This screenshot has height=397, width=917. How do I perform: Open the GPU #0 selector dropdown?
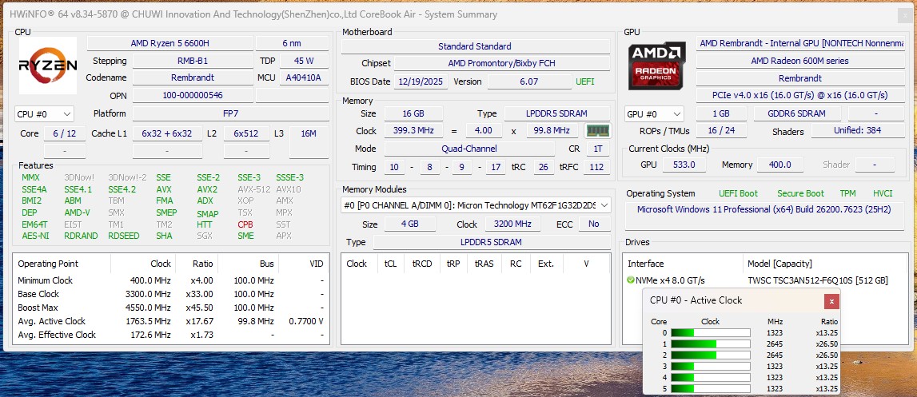[x=654, y=114]
